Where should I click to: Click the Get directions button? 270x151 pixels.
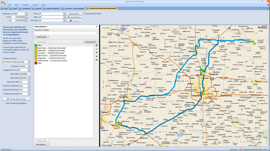tap(42, 42)
